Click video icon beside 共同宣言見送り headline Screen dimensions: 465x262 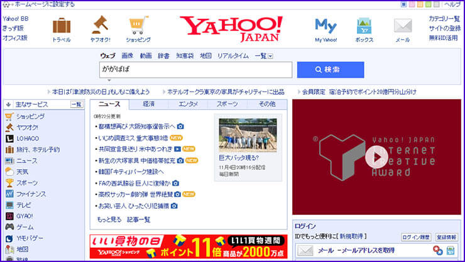pos(177,149)
